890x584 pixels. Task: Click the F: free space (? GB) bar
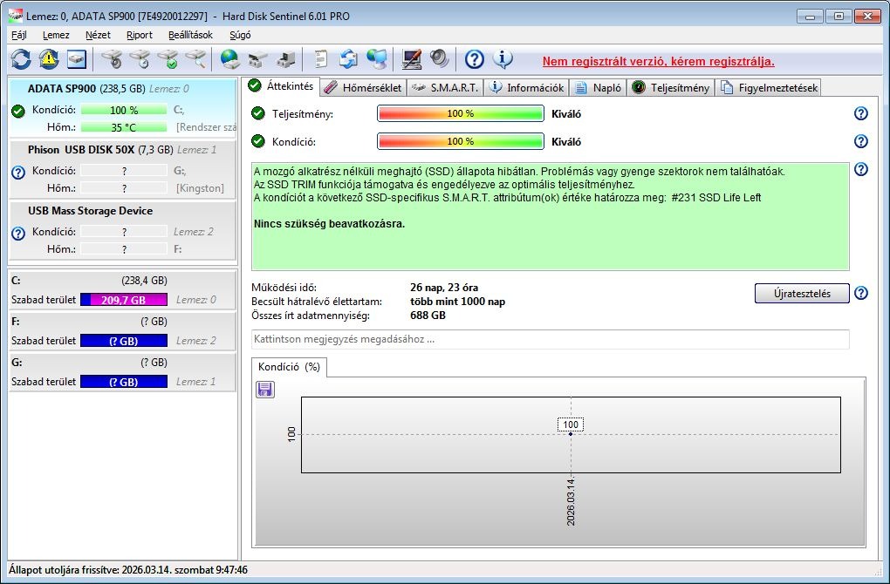coord(124,341)
